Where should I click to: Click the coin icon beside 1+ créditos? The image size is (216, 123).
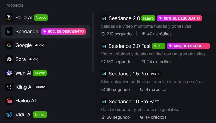coord(142,117)
